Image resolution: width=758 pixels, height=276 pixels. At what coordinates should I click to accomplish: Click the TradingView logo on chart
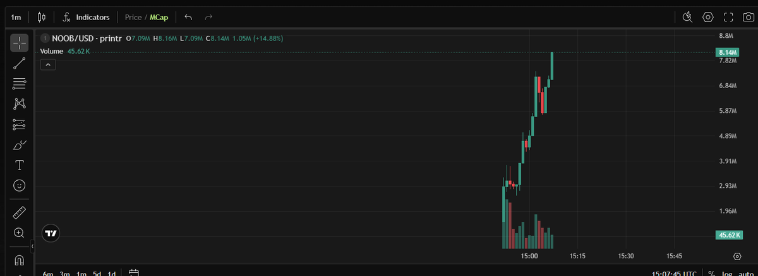point(51,233)
